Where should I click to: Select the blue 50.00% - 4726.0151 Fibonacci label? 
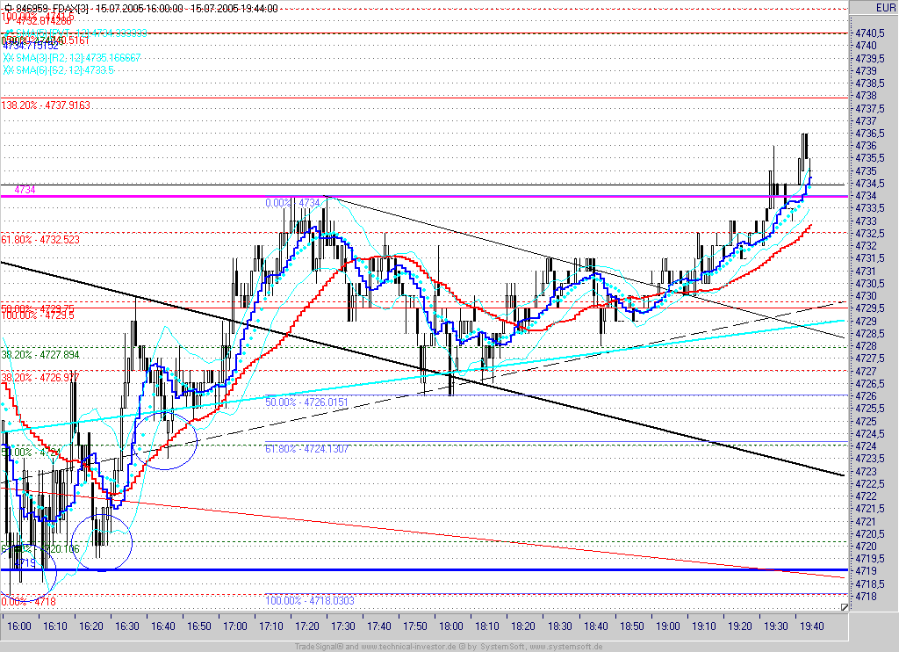click(306, 402)
